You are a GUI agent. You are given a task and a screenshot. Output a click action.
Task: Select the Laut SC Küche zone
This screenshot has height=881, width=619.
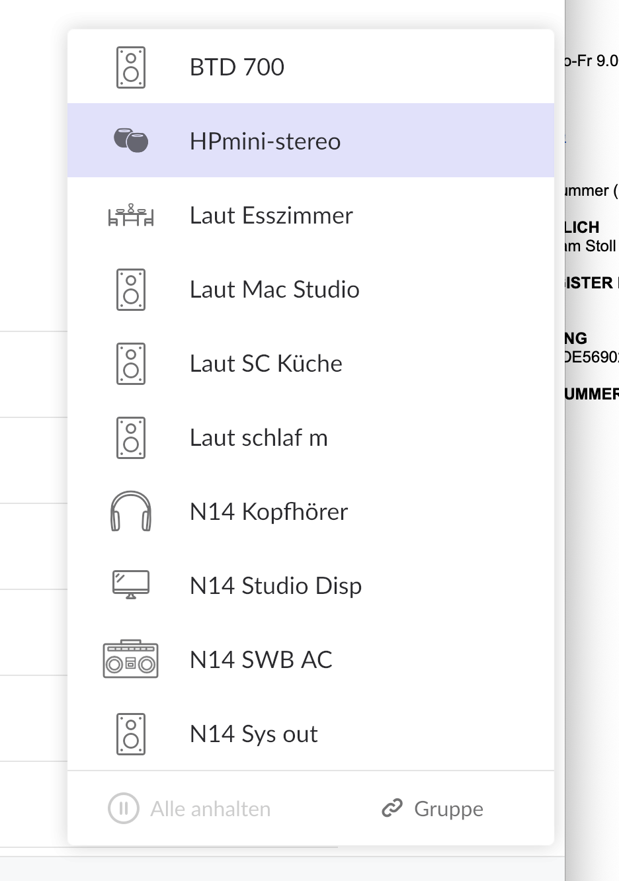coord(311,363)
